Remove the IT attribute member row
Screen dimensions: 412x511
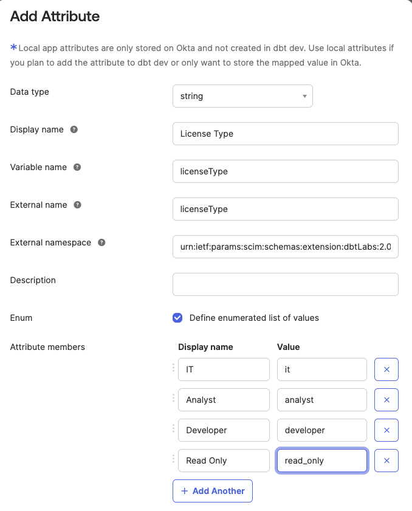(x=386, y=369)
